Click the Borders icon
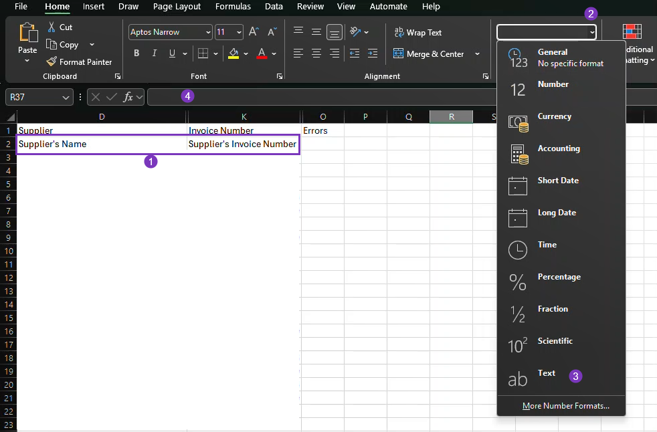The height and width of the screenshot is (432, 657). [x=203, y=53]
